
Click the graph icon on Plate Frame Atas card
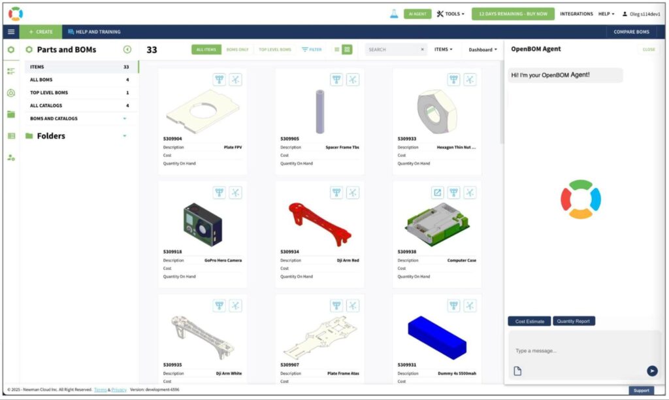click(353, 305)
